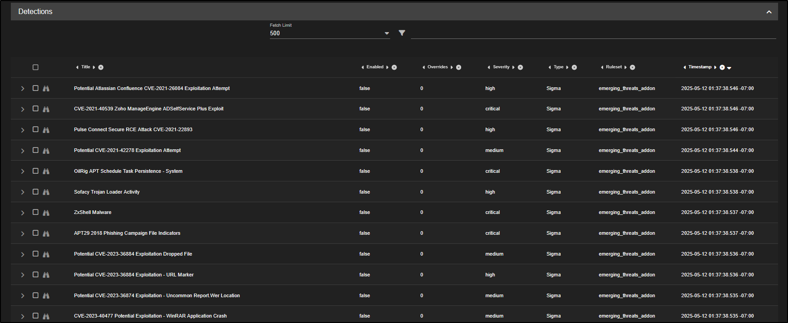This screenshot has width=788, height=323.
Task: Click binoculars icon for Sofacy Trojan Loader Activity
Action: pyautogui.click(x=46, y=192)
